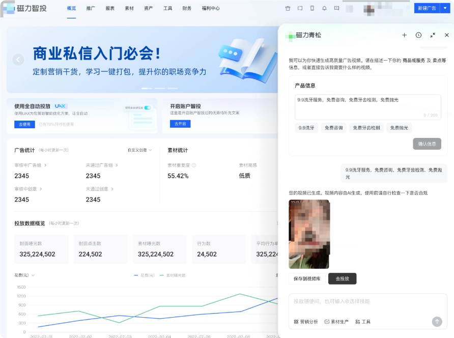Open the 工具 menu in top navigation
Image resolution: width=454 pixels, height=338 pixels.
pyautogui.click(x=167, y=9)
